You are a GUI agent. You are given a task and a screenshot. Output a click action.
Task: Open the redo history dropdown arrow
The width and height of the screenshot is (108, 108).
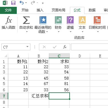click(38, 3)
